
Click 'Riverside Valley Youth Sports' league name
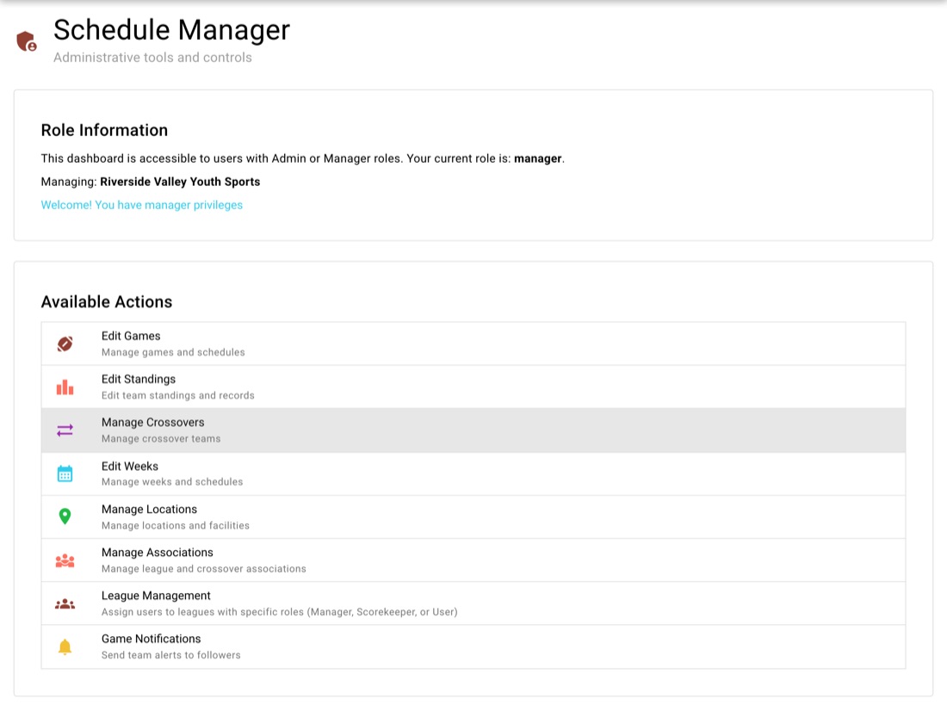[x=180, y=182]
